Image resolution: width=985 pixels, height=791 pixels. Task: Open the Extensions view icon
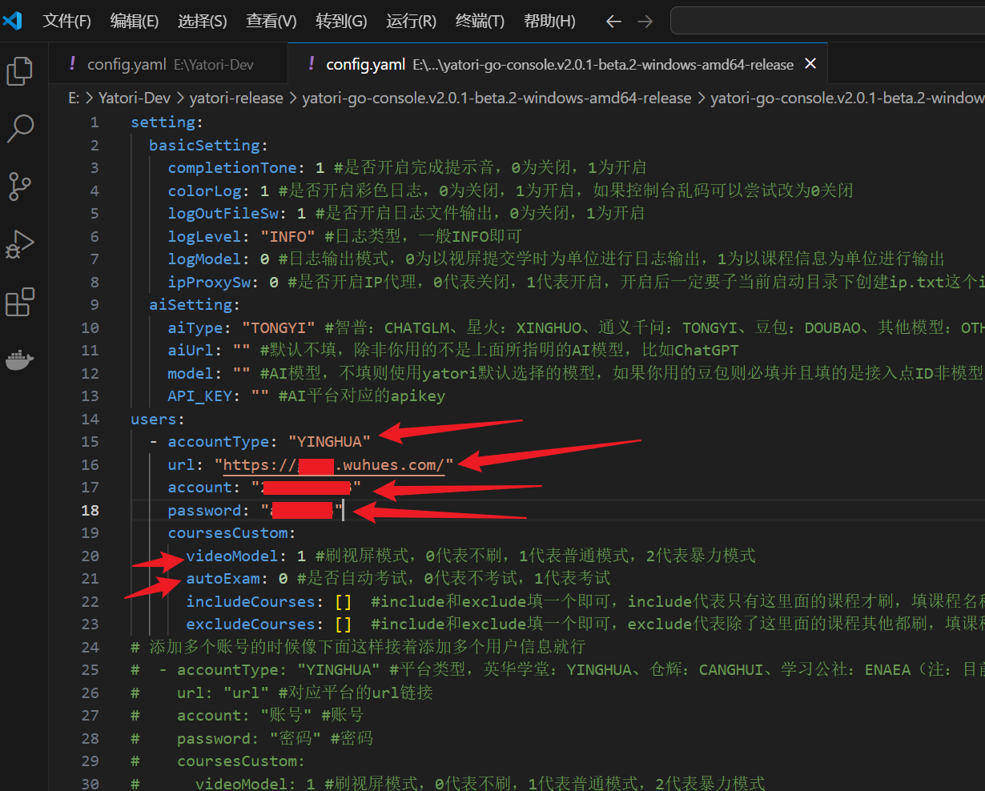tap(20, 303)
